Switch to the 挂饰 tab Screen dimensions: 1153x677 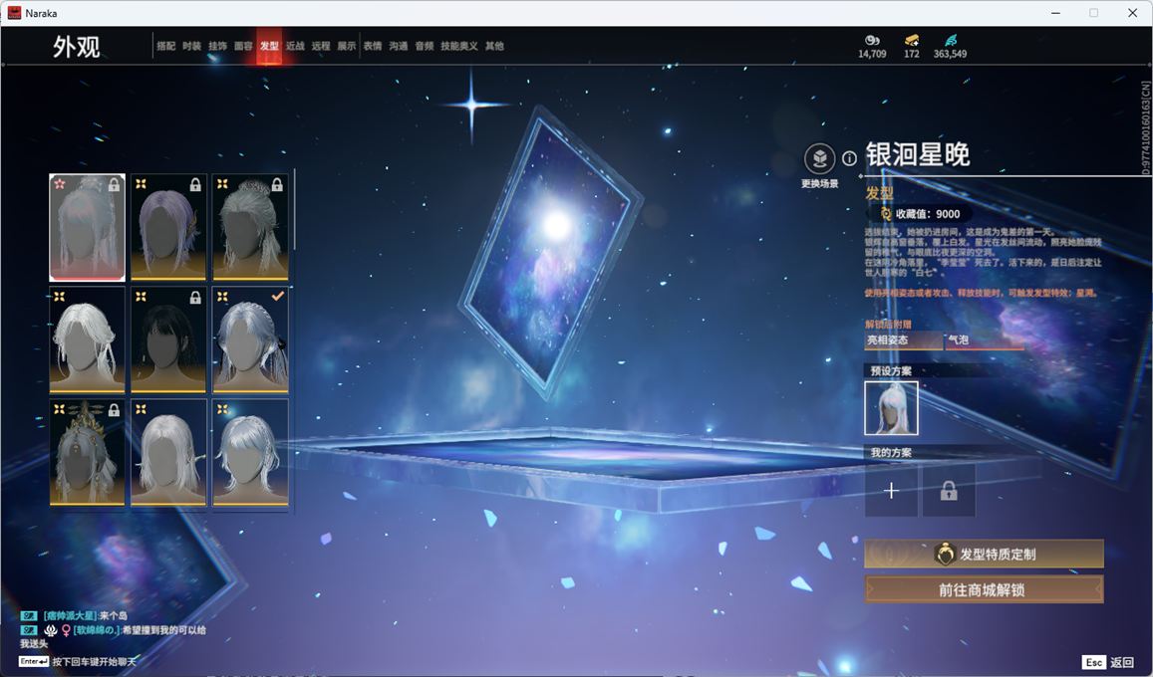(x=217, y=46)
